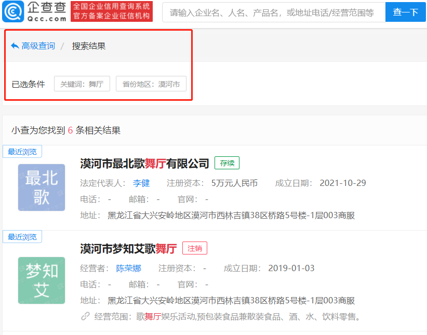Viewport: 427px width, 335px height.
Task: Click the red 全国企业信用查询系统 banner
Action: coord(112,11)
